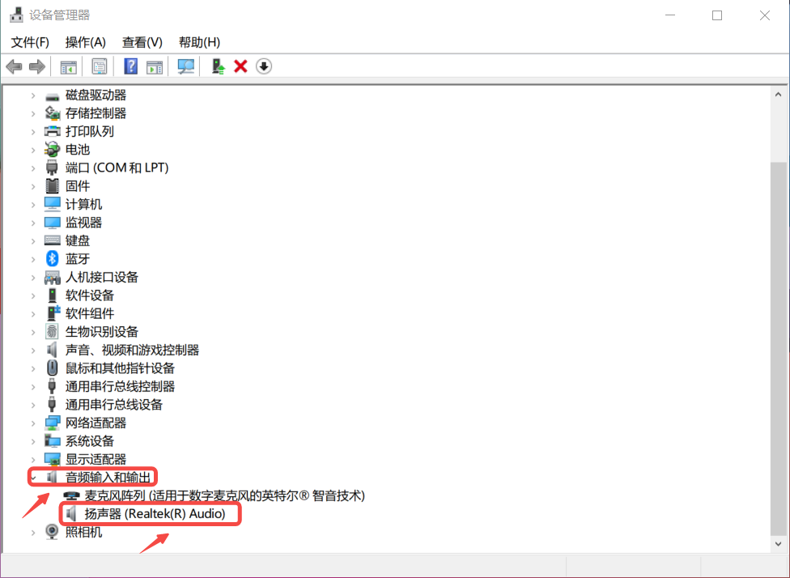Image resolution: width=790 pixels, height=578 pixels.
Task: Click the show/hide console tree icon
Action: pos(69,66)
